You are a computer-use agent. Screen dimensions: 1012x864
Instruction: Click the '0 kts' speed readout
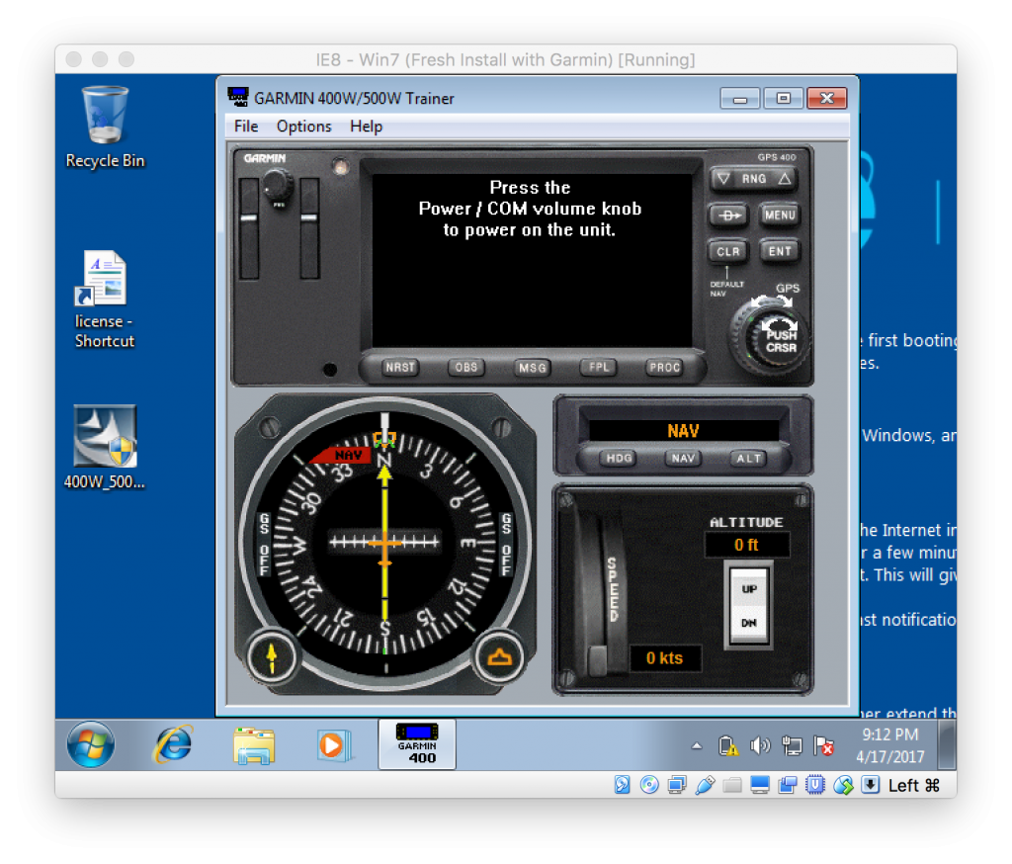(665, 658)
